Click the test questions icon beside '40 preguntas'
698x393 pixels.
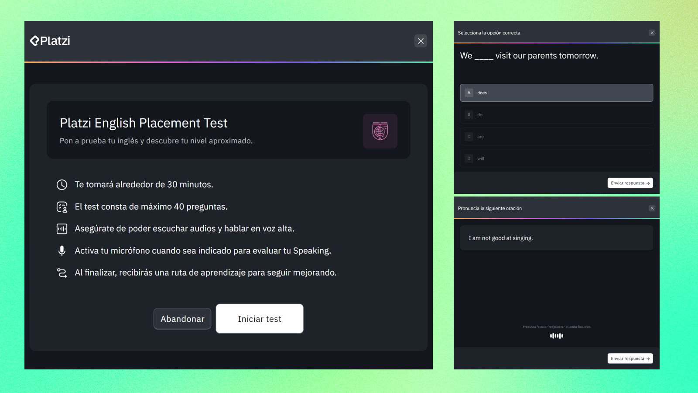pos(62,207)
